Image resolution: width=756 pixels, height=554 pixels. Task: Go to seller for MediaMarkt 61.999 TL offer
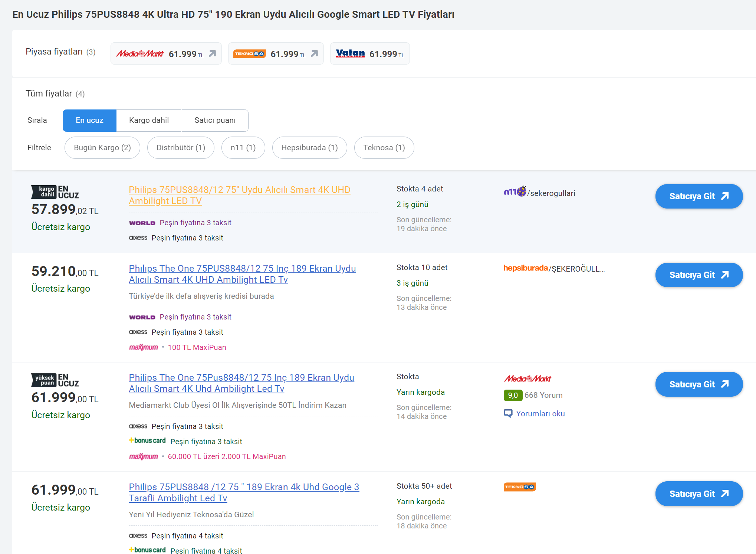coord(699,384)
